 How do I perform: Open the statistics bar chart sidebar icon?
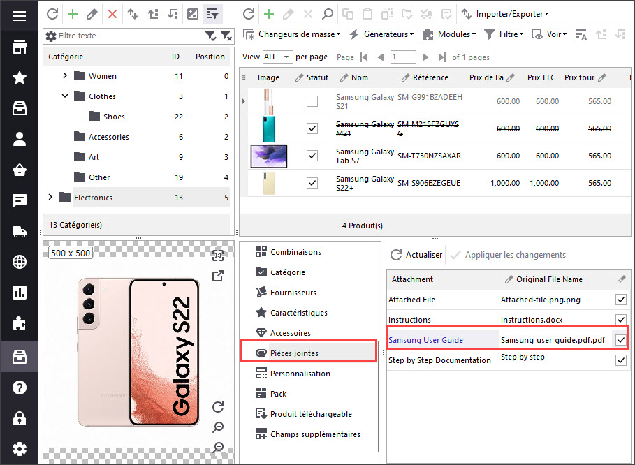tap(19, 292)
